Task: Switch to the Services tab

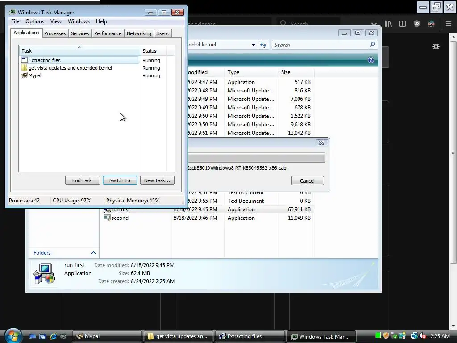Action: (x=80, y=33)
